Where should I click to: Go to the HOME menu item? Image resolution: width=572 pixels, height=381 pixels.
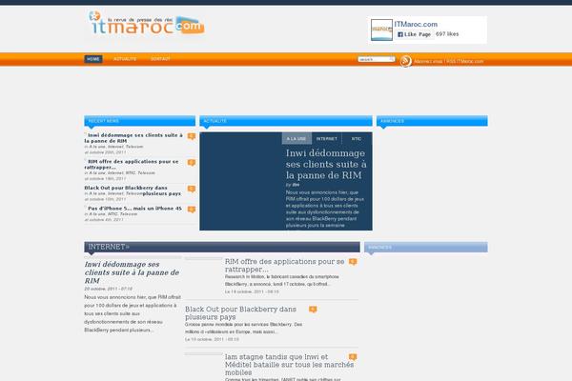93,59
